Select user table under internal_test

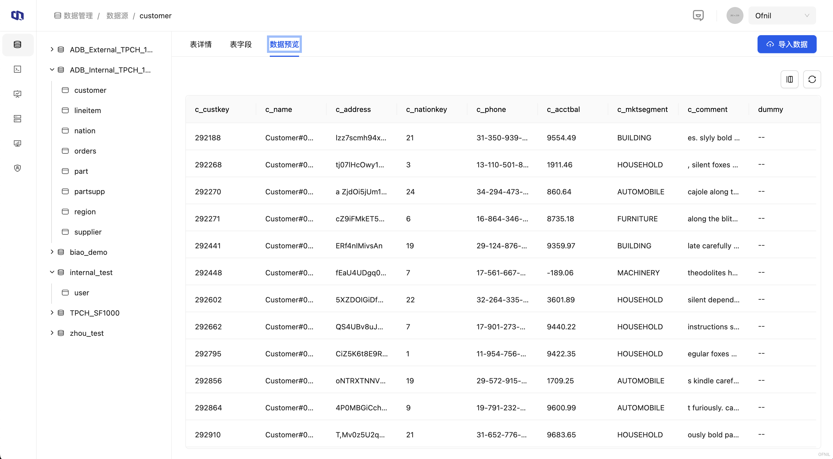pos(82,293)
